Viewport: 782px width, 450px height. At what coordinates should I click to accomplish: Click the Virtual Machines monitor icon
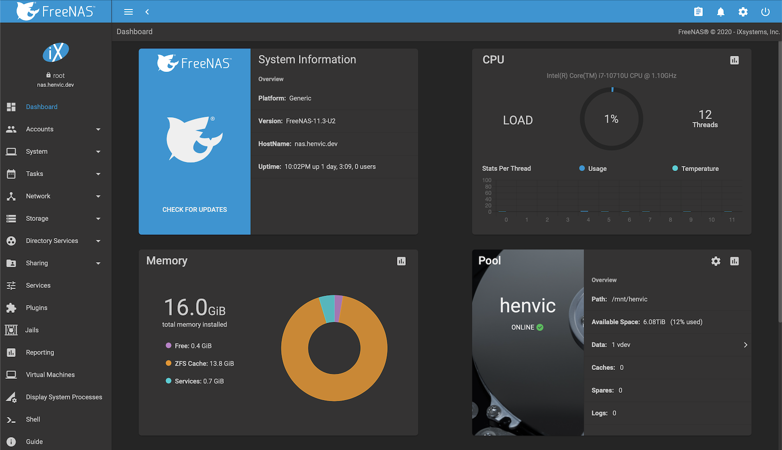click(x=11, y=375)
